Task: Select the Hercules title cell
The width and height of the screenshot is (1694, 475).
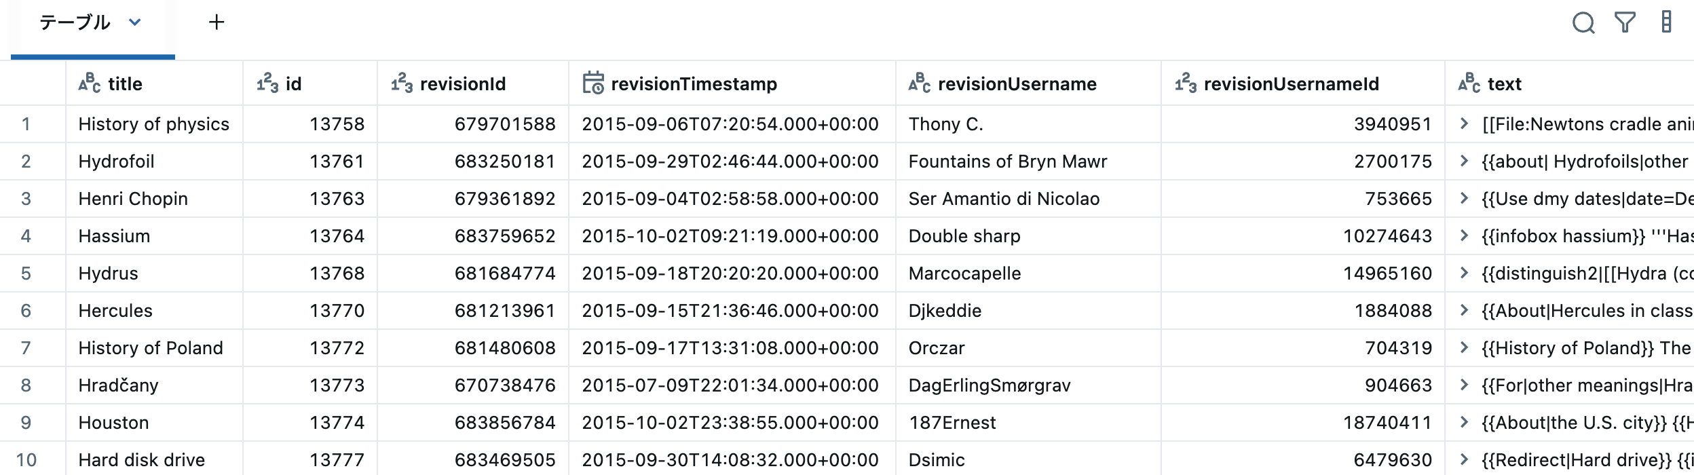Action: pyautogui.click(x=154, y=311)
